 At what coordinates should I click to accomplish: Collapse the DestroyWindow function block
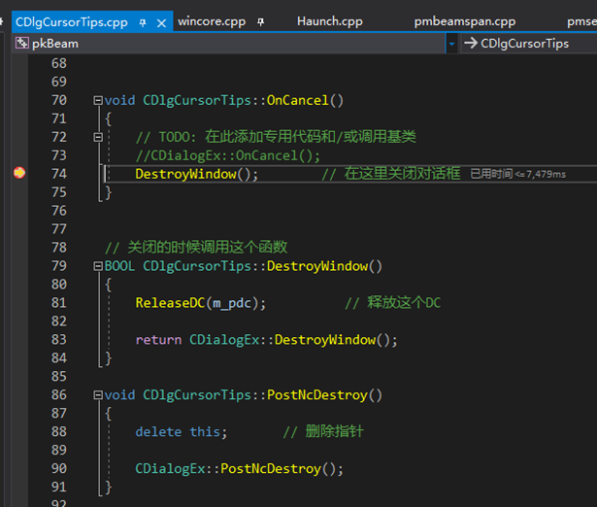pos(97,266)
